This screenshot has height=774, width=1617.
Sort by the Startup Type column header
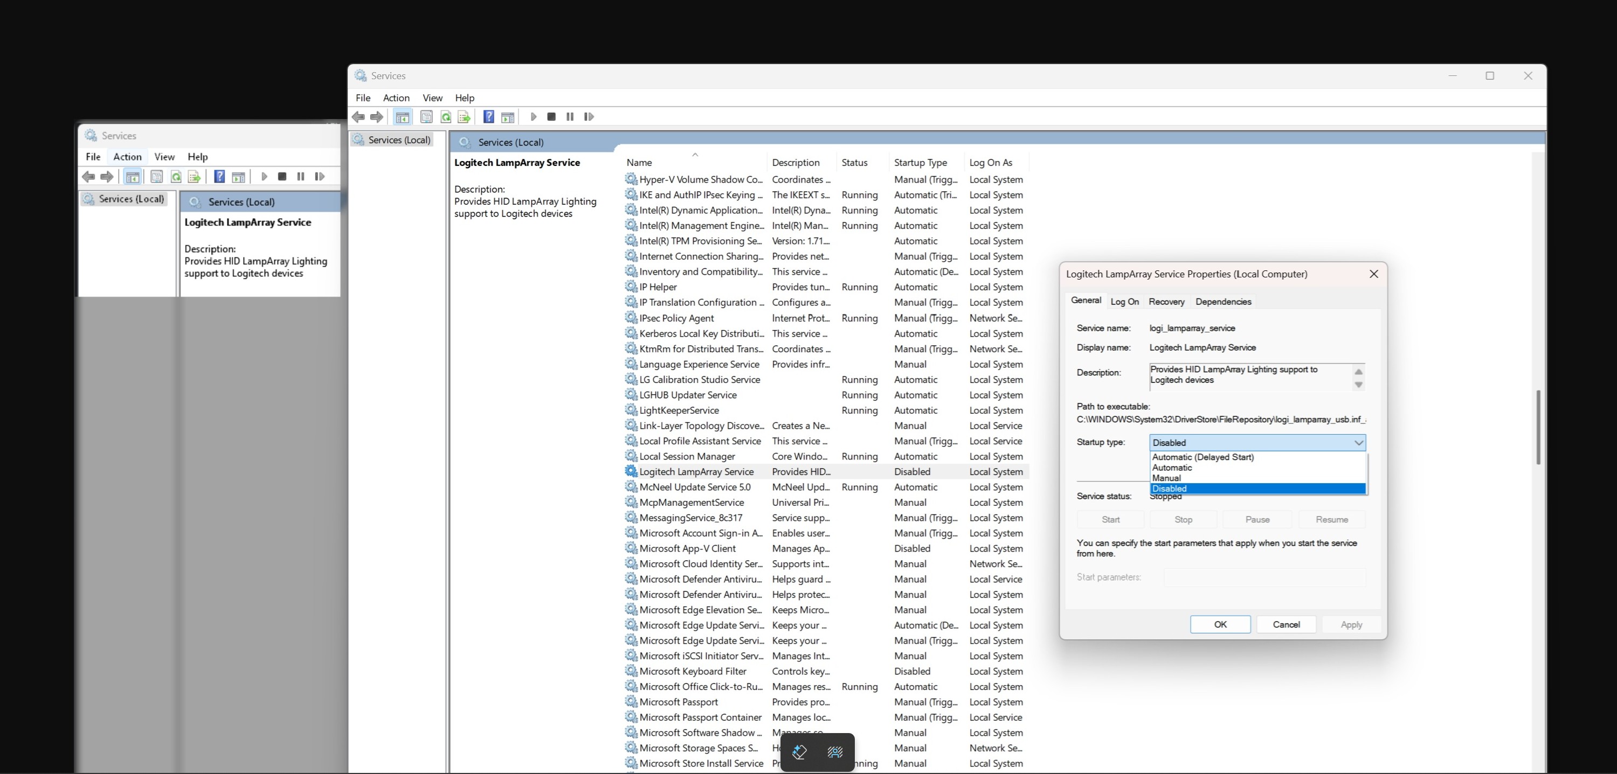click(x=927, y=163)
